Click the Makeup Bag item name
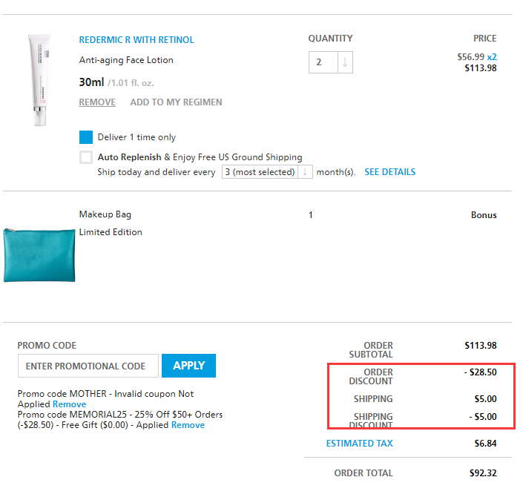The image size is (523, 497). (x=105, y=214)
